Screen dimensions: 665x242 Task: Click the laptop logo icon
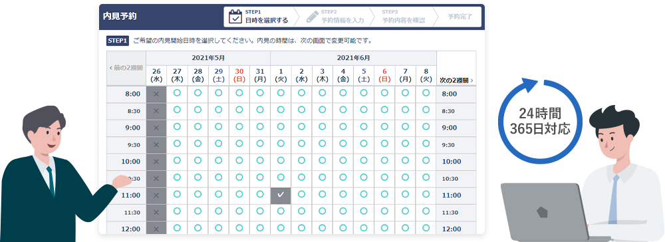[x=541, y=211]
